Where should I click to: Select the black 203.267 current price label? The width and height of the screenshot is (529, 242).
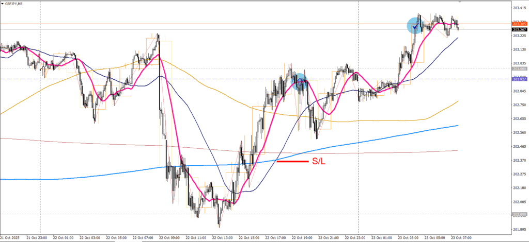coord(519,29)
